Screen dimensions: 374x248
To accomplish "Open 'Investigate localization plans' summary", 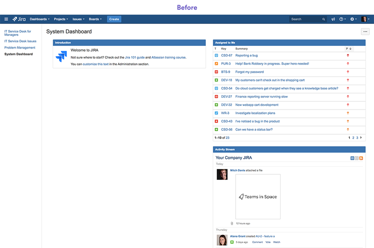I will pos(255,113).
